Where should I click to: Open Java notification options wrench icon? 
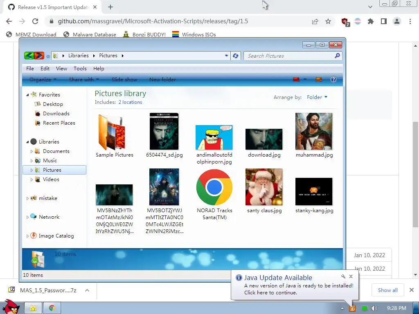[x=343, y=276]
